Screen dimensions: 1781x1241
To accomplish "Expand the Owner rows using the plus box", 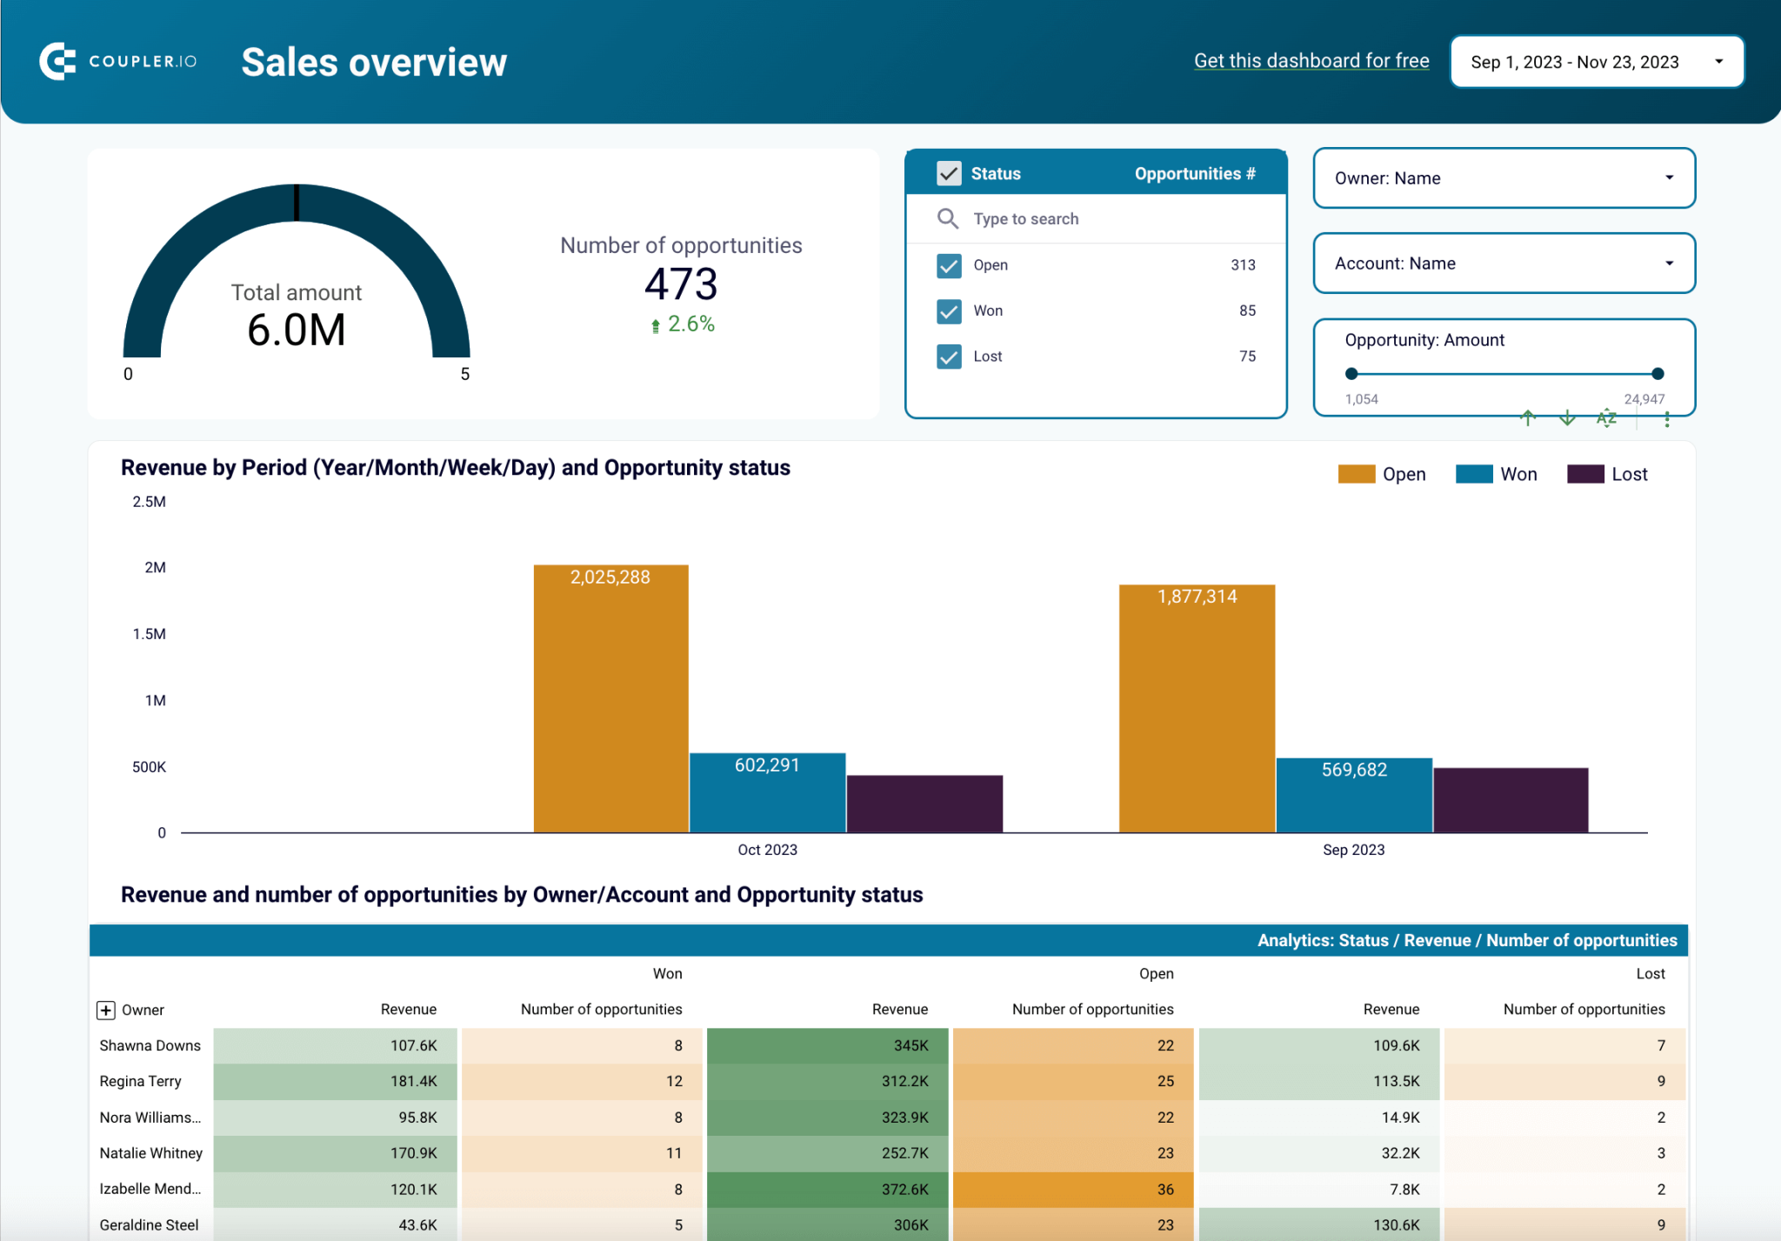I will 105,1010.
